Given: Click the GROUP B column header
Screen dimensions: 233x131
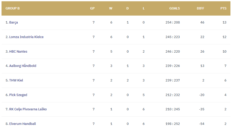Looking at the screenshot, I should (13, 8).
